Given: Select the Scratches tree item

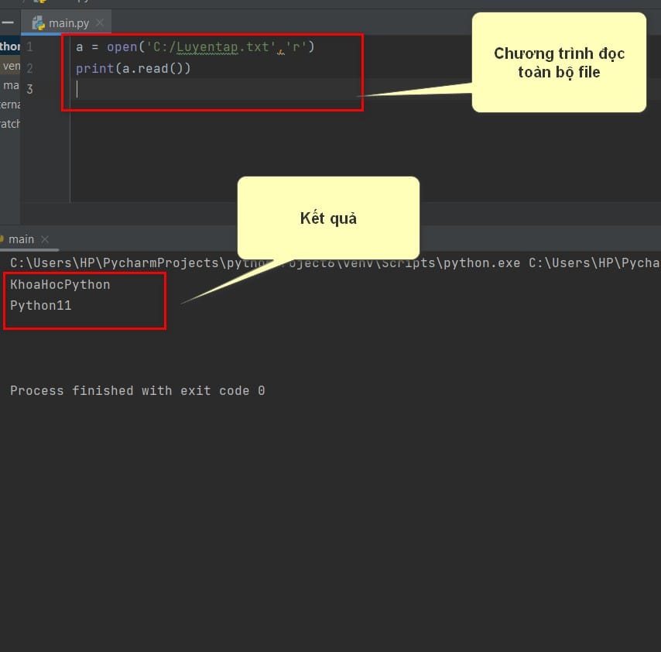Looking at the screenshot, I should click(10, 124).
